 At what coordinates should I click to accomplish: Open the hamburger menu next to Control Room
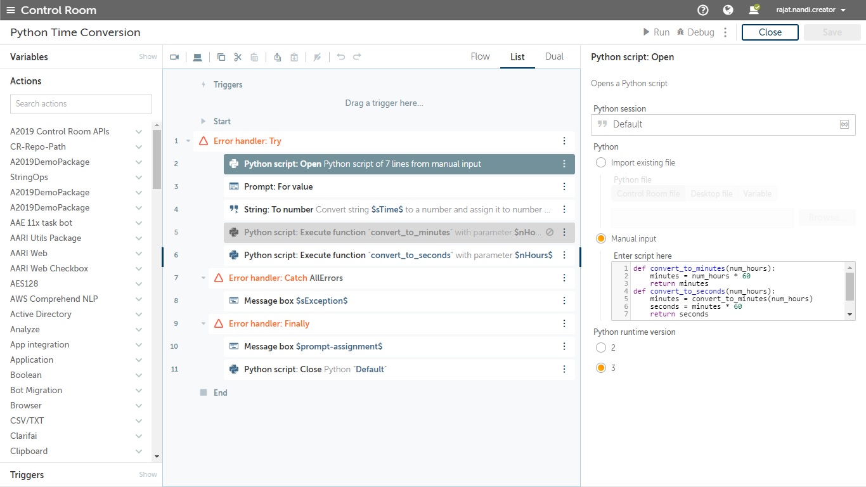pyautogui.click(x=10, y=10)
